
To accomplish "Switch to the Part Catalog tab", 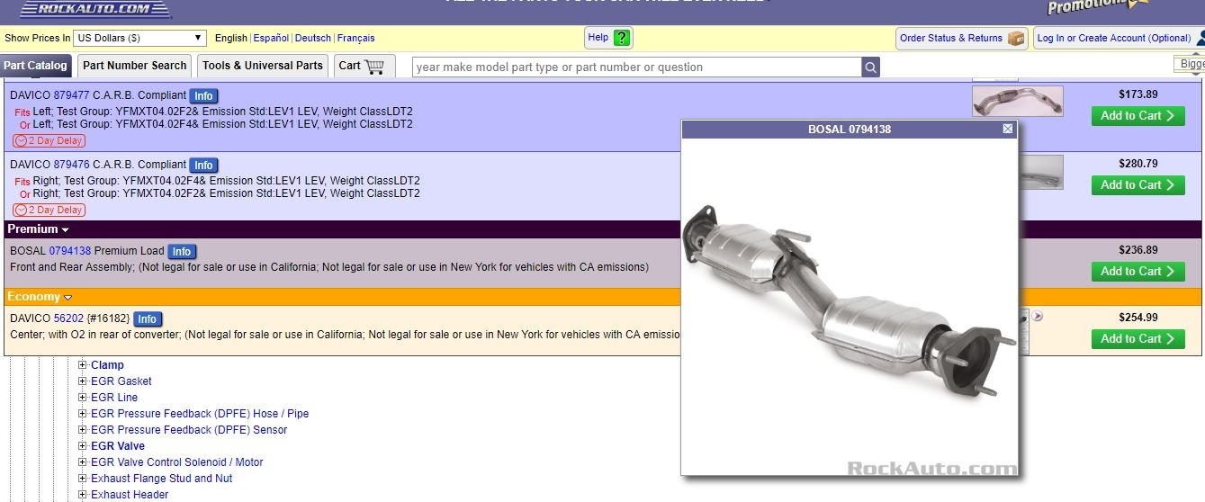I will [35, 66].
